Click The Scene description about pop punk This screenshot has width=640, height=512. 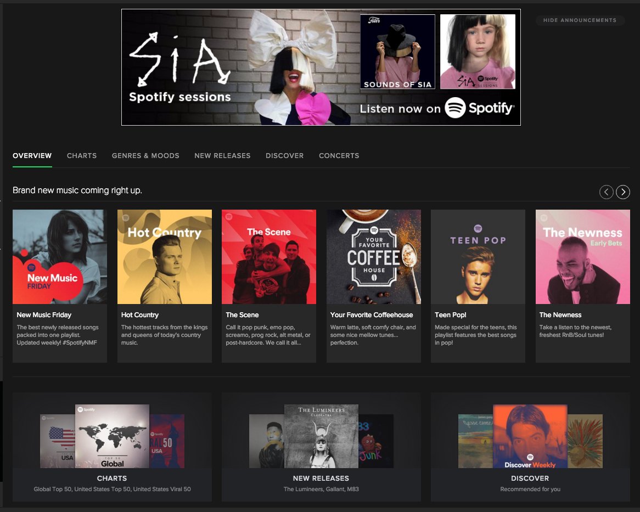(x=268, y=335)
